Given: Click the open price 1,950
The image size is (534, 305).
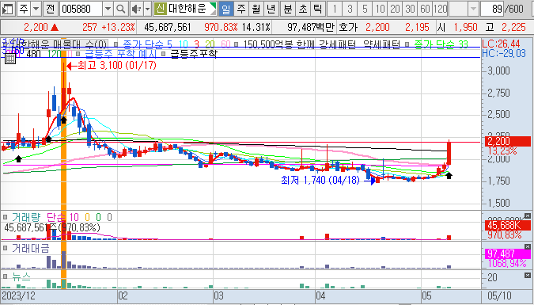Looking at the screenshot, I should [x=465, y=27].
